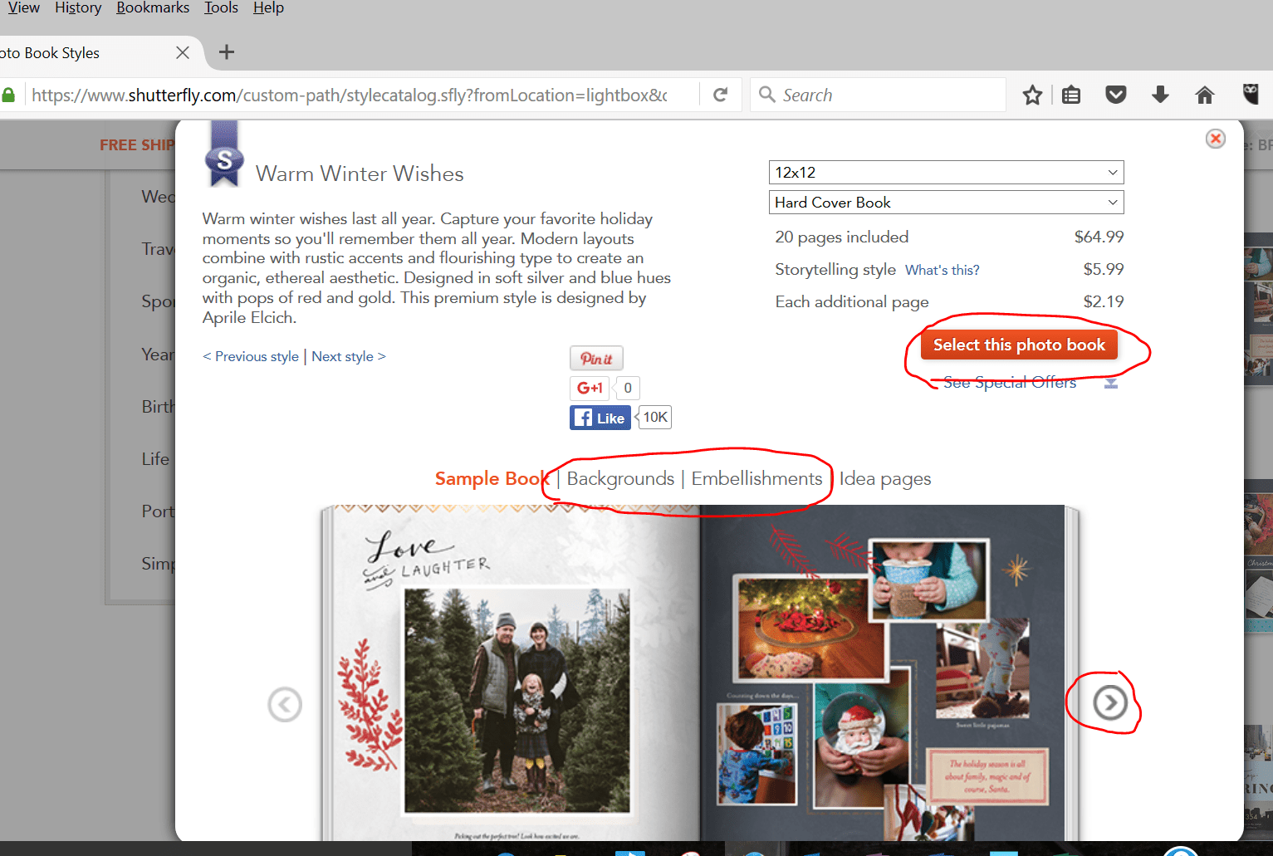The width and height of the screenshot is (1273, 856).
Task: Click the Each additional page label
Action: pos(852,302)
